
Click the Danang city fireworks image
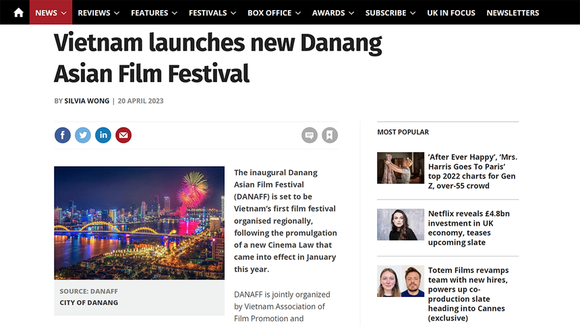pos(139,223)
